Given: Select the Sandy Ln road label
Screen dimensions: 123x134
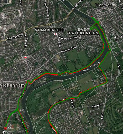Looking at the screenshot, I should pos(97,105).
